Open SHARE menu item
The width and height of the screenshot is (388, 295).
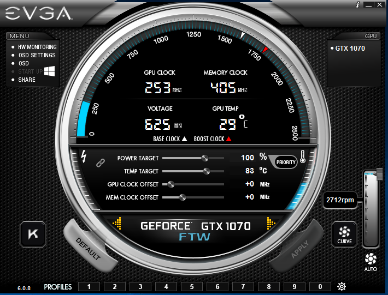tap(27, 80)
